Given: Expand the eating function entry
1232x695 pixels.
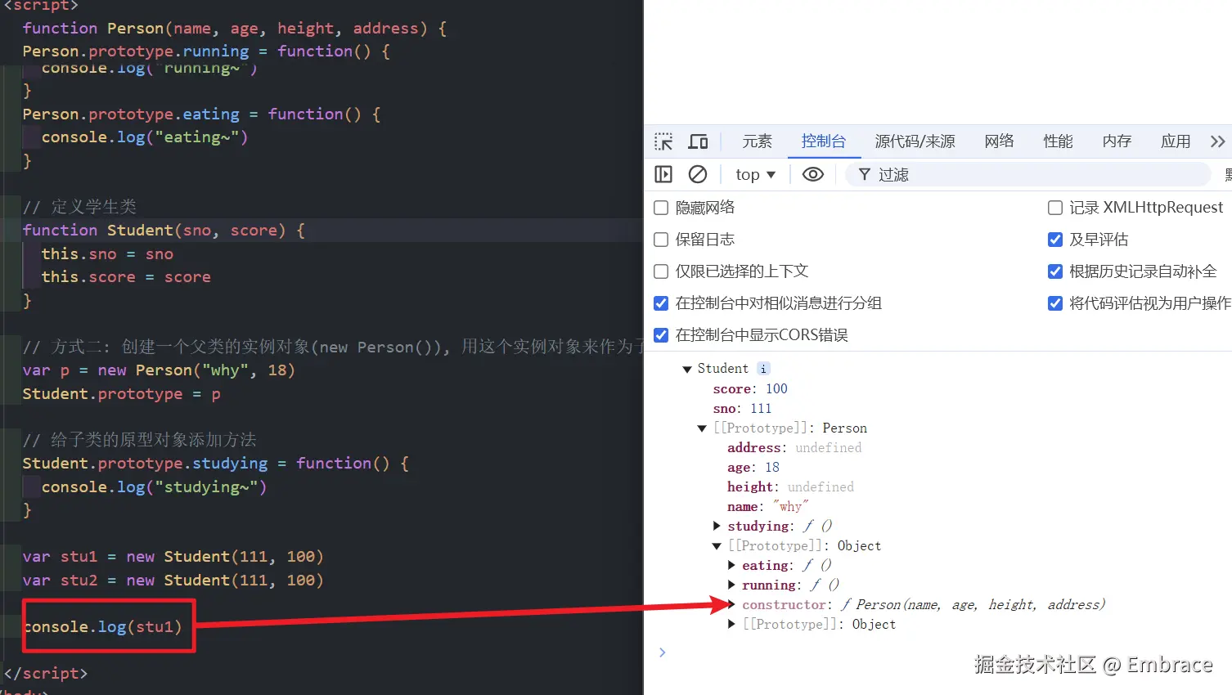Looking at the screenshot, I should [731, 566].
